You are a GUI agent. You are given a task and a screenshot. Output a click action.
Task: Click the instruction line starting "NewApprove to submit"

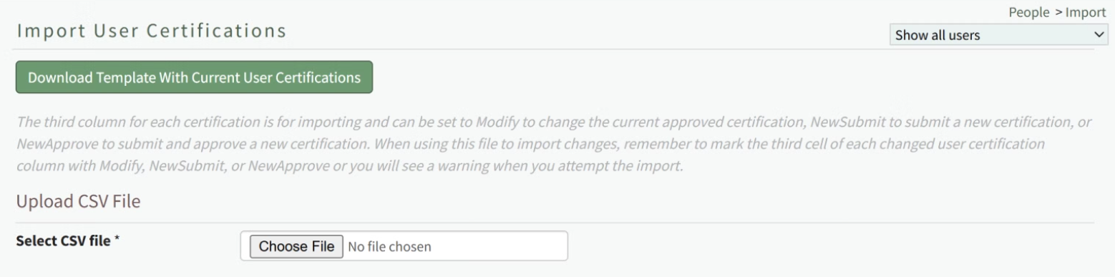(530, 143)
